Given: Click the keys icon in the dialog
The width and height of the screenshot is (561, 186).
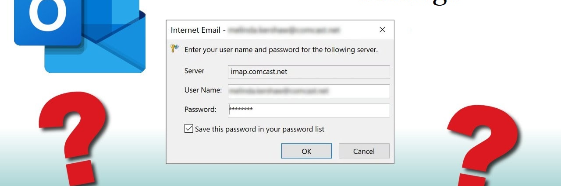Looking at the screenshot, I should [x=175, y=48].
